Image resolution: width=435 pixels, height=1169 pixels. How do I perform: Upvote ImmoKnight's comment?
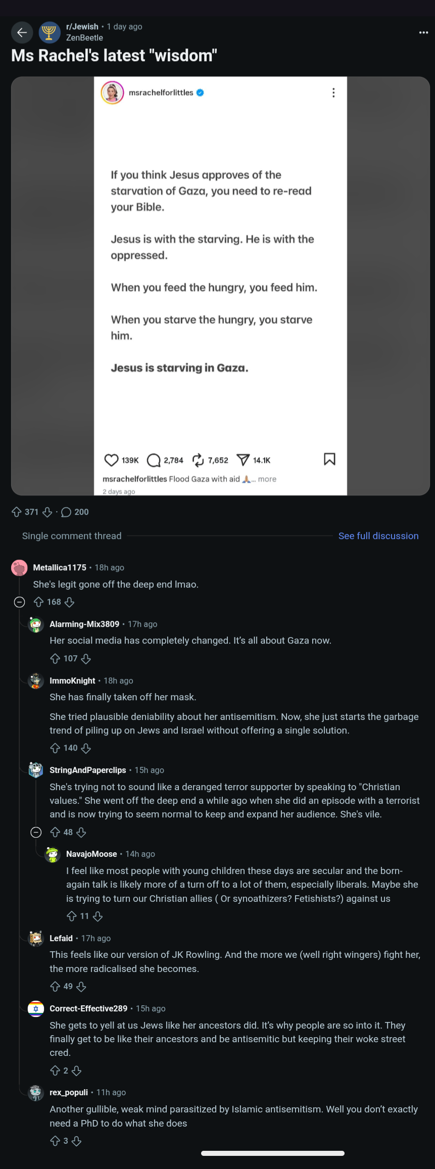pyautogui.click(x=55, y=748)
